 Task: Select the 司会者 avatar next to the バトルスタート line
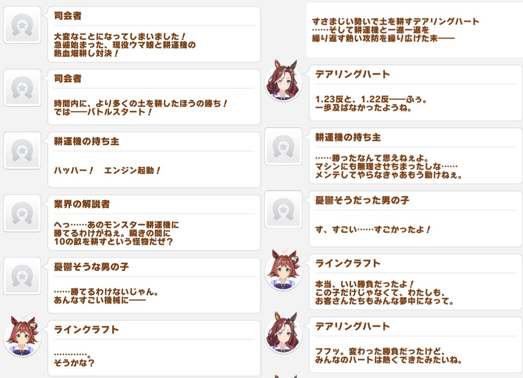click(x=22, y=88)
